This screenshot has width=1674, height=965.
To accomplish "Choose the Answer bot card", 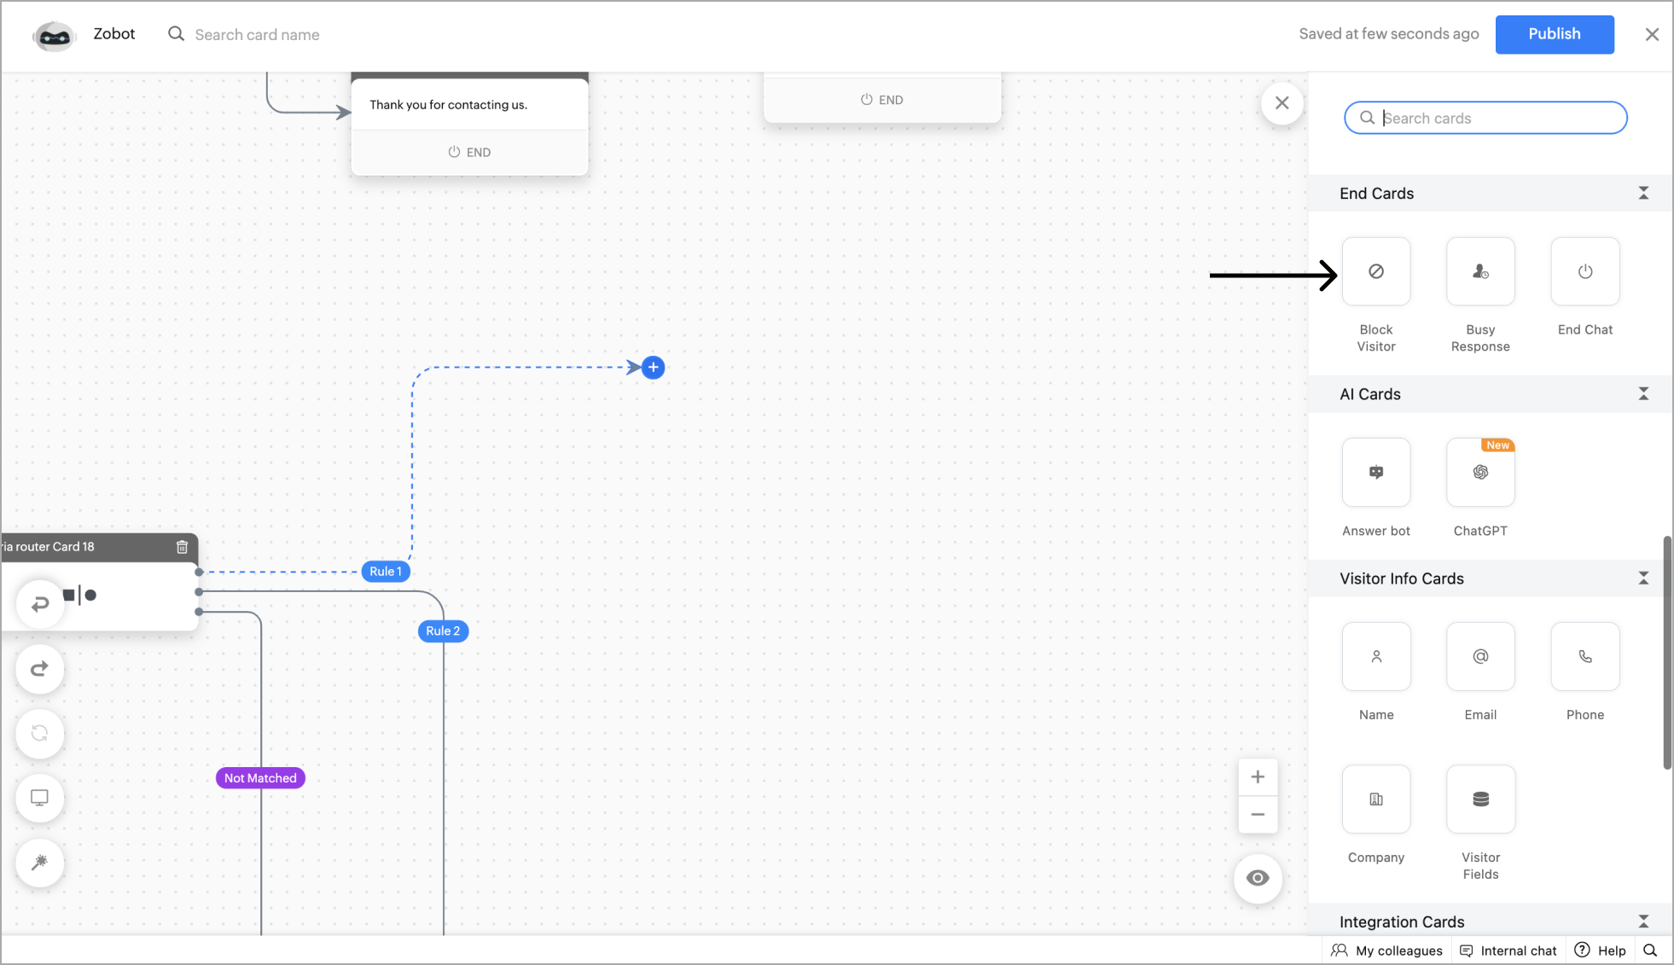I will [x=1375, y=472].
